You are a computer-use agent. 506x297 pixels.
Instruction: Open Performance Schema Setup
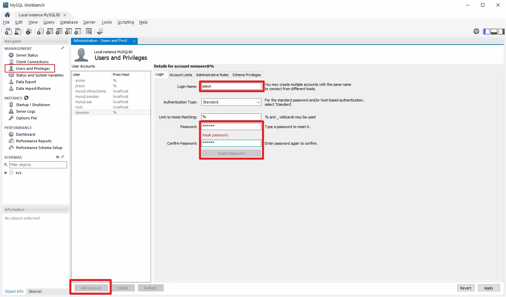tap(39, 148)
